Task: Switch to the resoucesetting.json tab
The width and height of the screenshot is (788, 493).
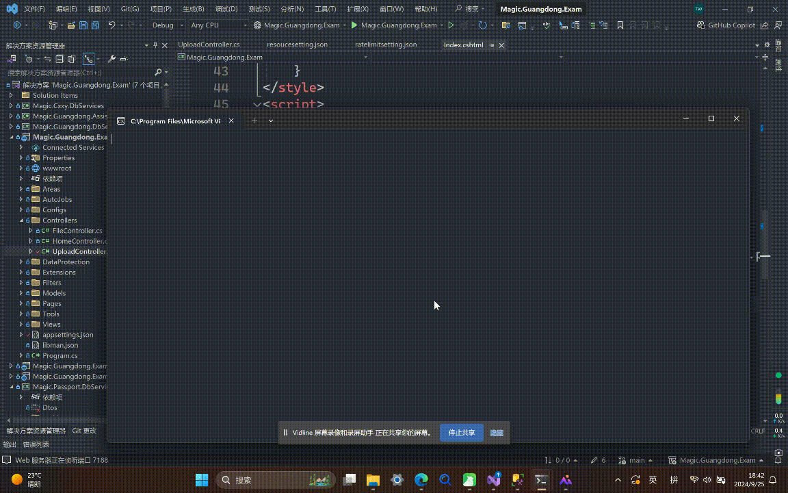Action: pyautogui.click(x=297, y=44)
